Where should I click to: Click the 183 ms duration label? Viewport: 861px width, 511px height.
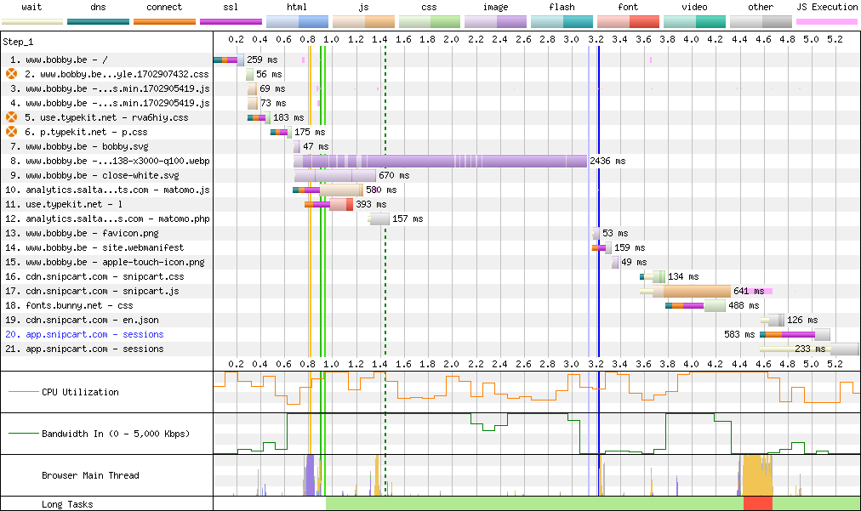[x=288, y=117]
